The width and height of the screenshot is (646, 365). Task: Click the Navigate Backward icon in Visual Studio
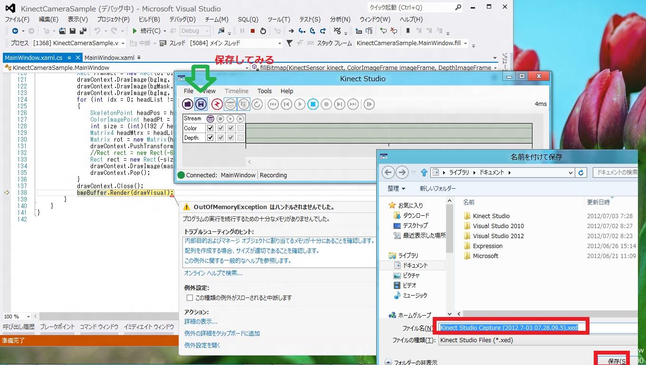(15, 31)
